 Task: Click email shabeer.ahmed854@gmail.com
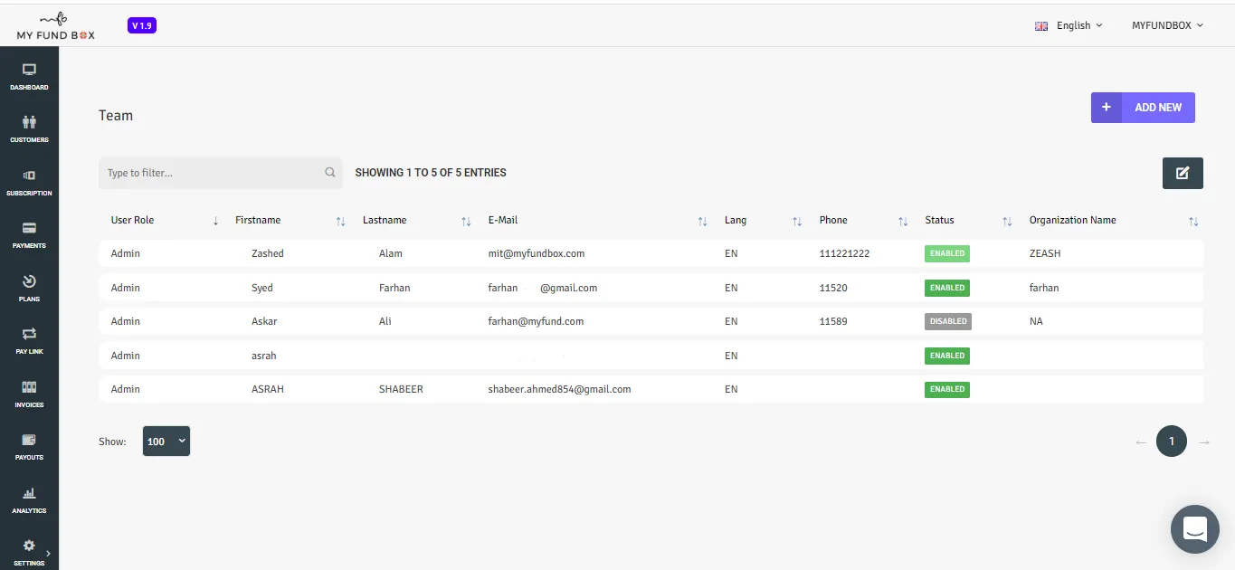[x=559, y=389]
